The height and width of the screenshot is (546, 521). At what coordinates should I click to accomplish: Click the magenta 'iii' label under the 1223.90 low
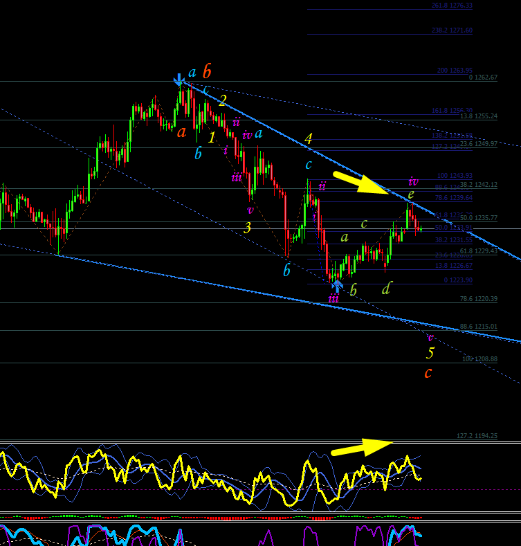(x=333, y=298)
